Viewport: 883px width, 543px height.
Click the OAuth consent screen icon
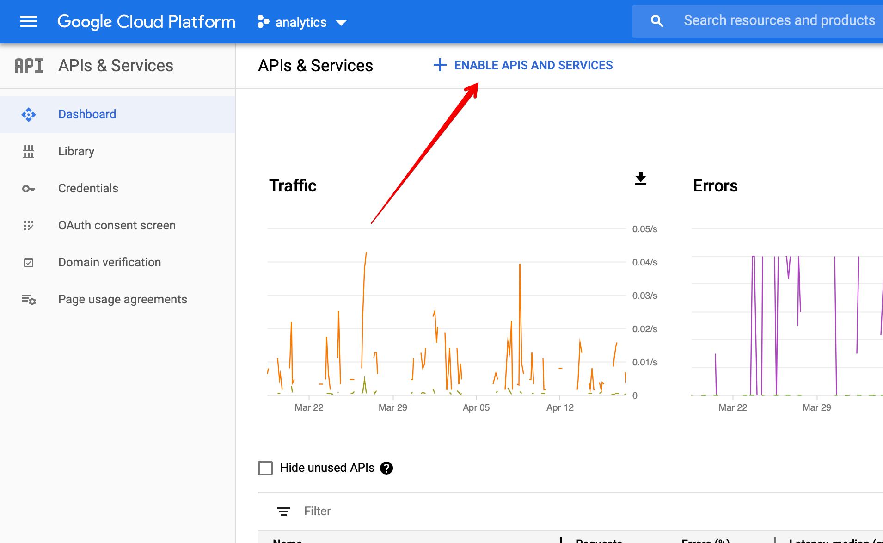pos(29,226)
